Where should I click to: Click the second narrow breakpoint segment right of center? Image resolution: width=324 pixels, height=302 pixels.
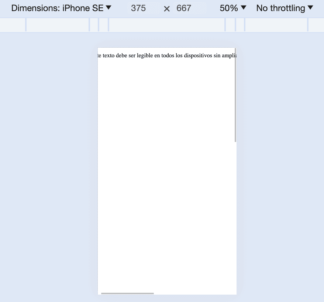click(x=240, y=25)
